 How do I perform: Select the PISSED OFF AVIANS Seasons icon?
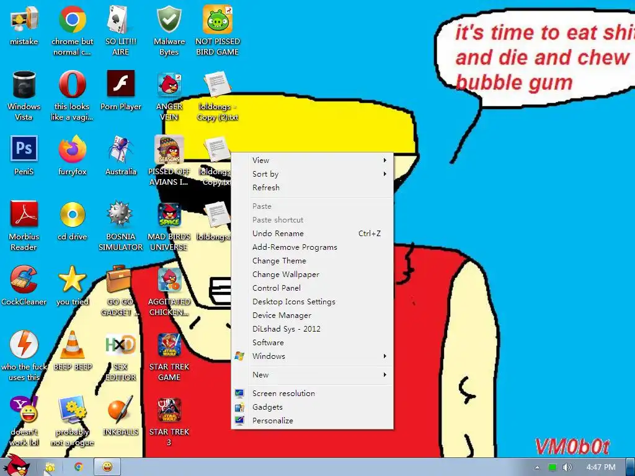[169, 161]
